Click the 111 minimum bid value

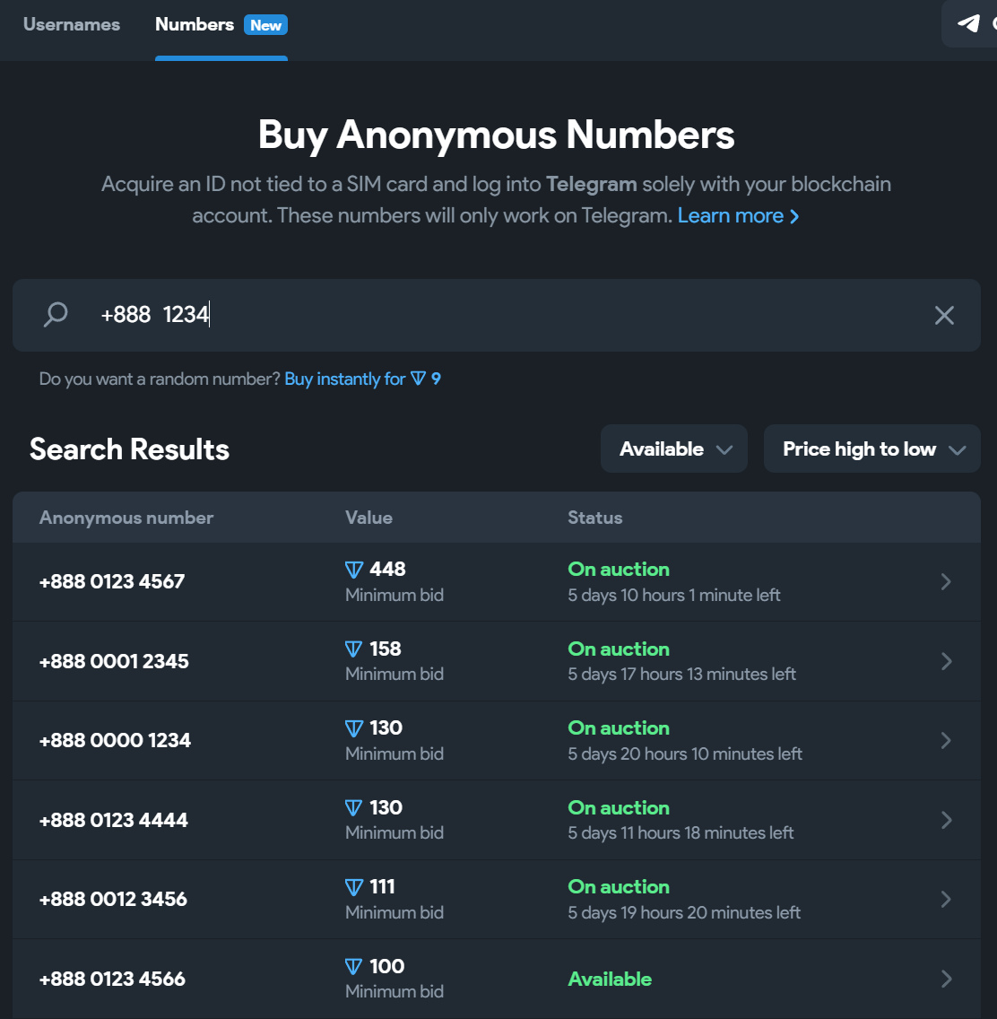382,886
